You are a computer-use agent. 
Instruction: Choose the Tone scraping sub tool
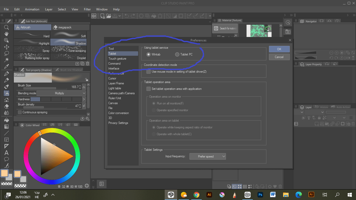(68, 49)
